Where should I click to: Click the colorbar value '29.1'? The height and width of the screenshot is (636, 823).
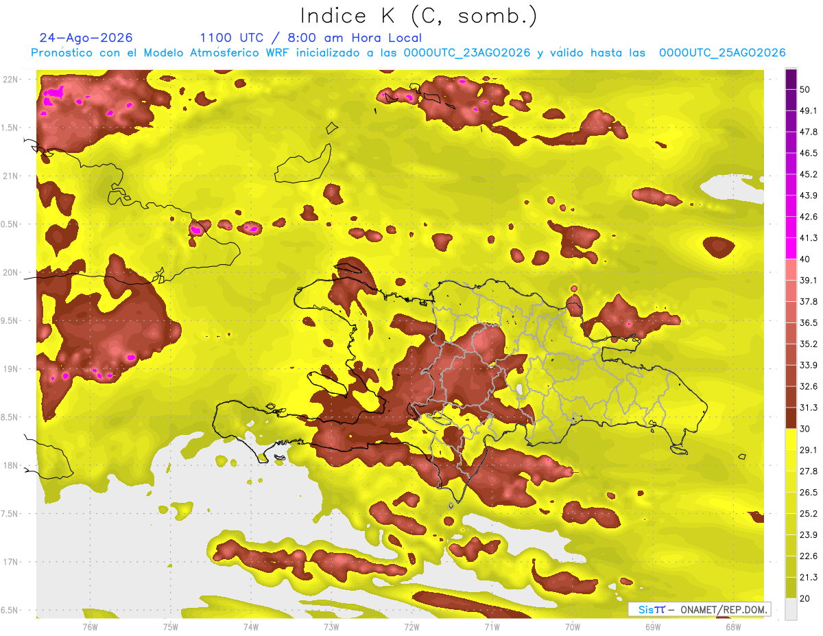click(x=809, y=449)
